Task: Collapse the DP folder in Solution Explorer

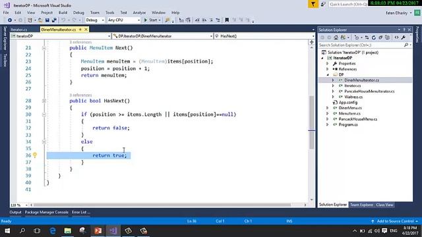Action: (x=328, y=74)
